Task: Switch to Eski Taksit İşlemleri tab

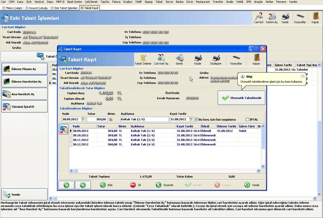Action: [x=64, y=8]
